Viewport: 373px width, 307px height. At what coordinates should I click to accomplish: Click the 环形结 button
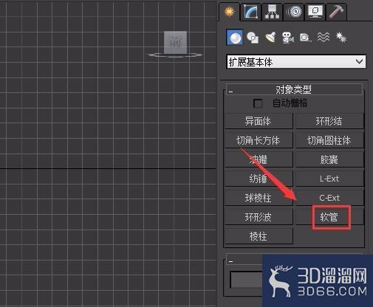[329, 121]
